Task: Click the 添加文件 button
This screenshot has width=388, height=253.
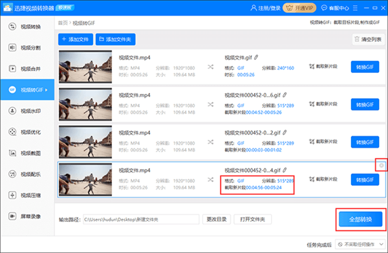Action: (x=76, y=39)
